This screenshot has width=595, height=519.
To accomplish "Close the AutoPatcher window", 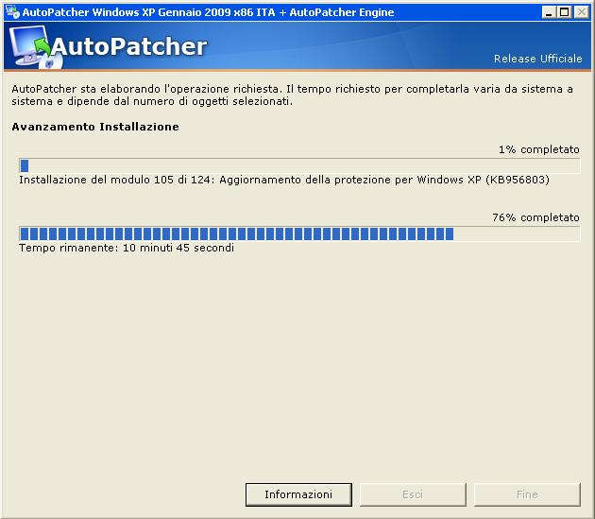I will point(581,12).
